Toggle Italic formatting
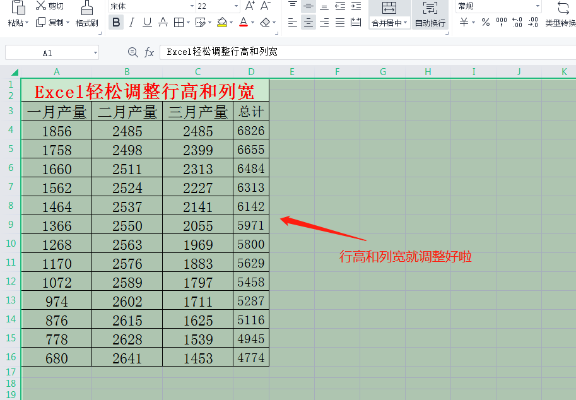Viewport: 576px width, 400px height. (x=131, y=23)
